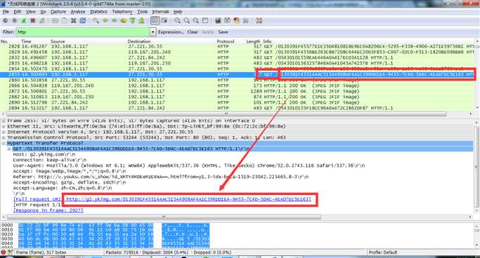Open the File menu
480x258 pixels.
6,12
